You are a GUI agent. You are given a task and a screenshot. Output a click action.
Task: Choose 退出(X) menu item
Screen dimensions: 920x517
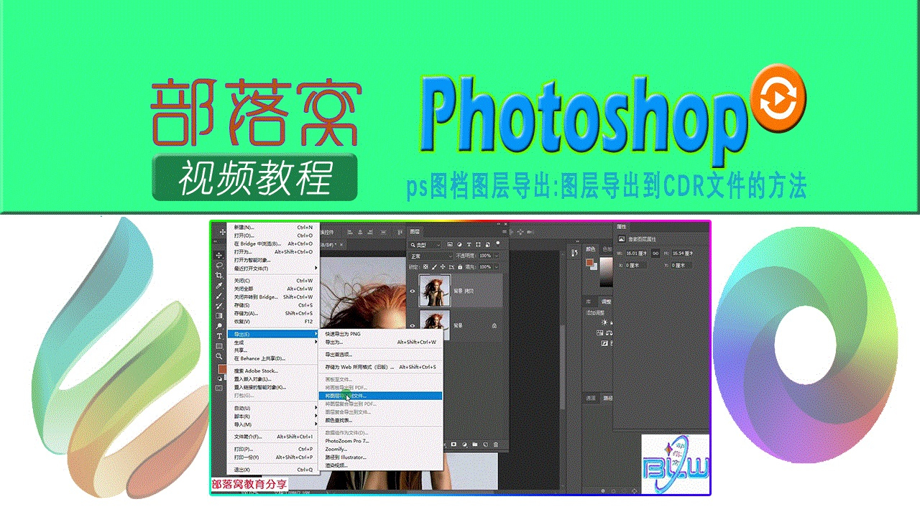click(272, 470)
